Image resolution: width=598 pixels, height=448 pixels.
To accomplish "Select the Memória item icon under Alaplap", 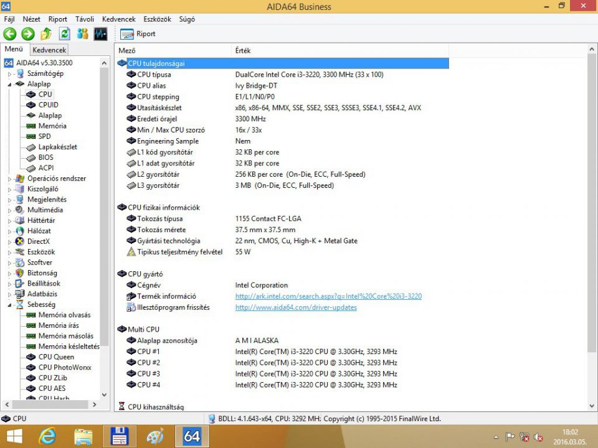I will coord(31,126).
